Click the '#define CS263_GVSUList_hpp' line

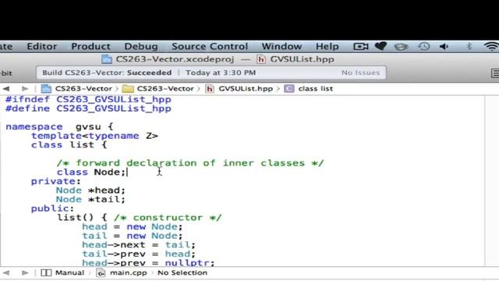pos(88,108)
